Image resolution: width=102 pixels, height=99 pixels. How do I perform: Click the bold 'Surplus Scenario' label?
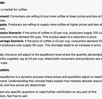[10, 33]
